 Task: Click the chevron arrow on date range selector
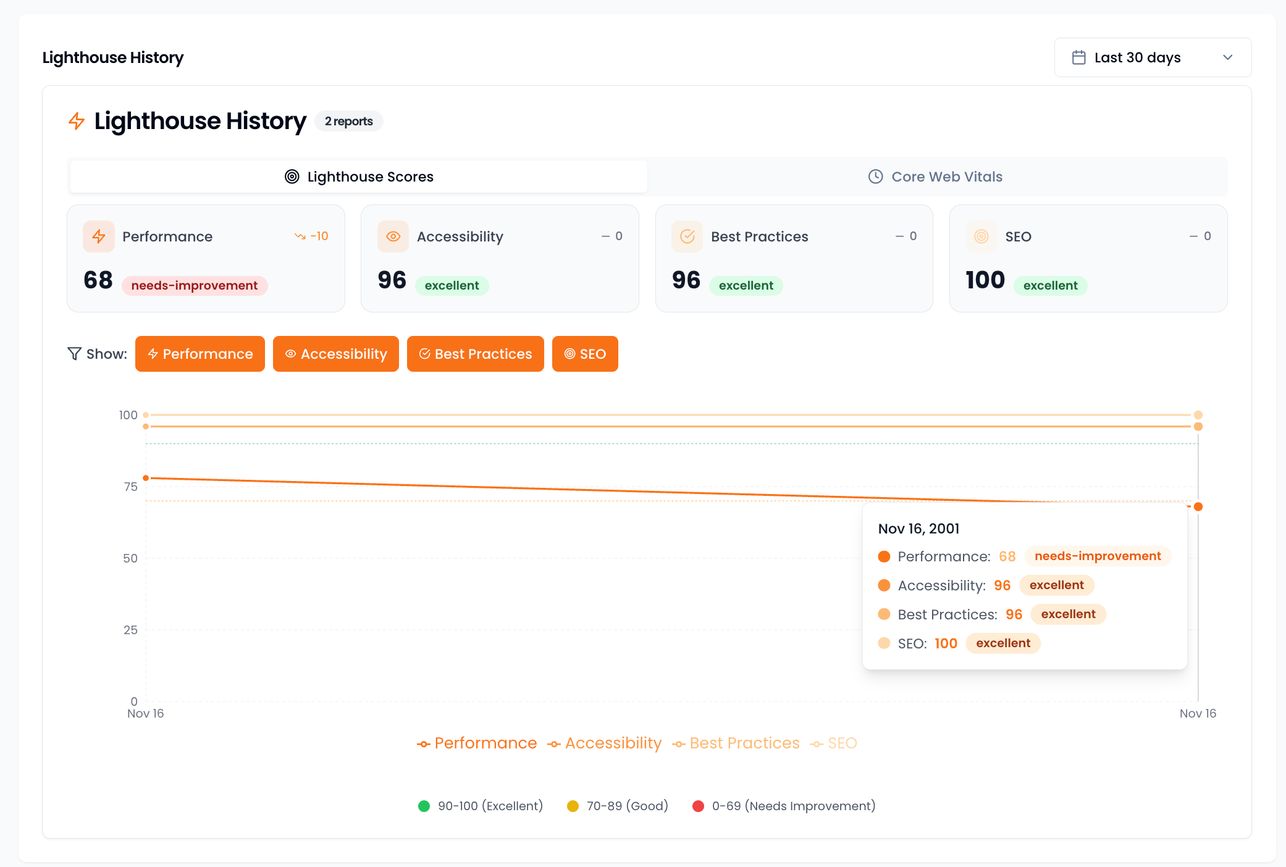(x=1228, y=57)
